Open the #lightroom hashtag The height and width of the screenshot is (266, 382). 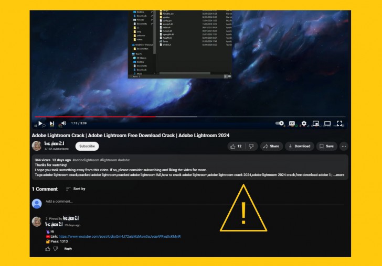tap(109, 160)
